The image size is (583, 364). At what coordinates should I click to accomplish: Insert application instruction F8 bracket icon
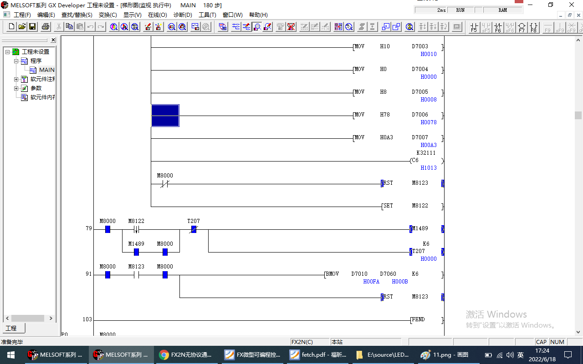(534, 27)
